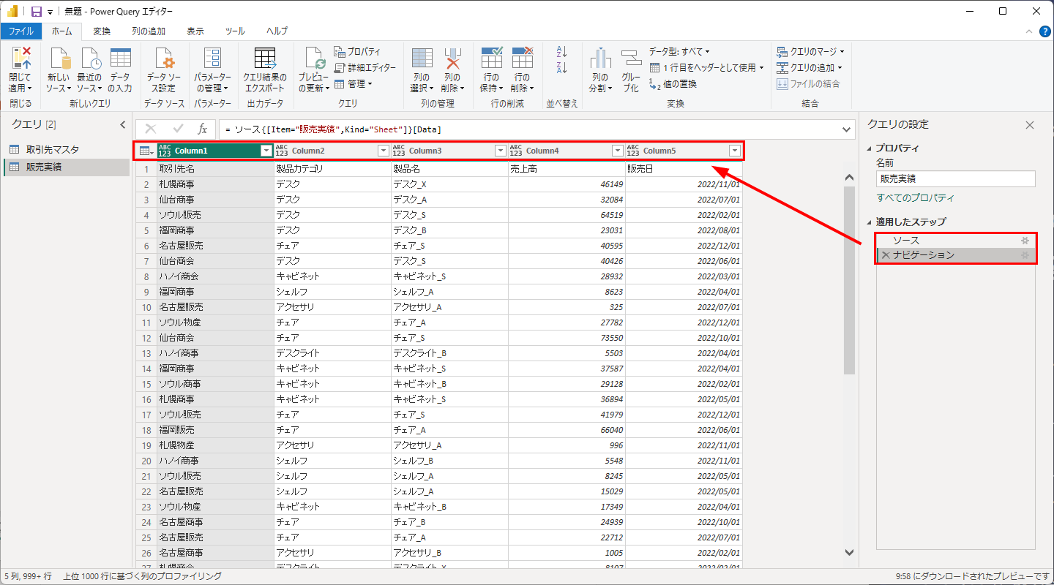Open the Column5 filter dropdown
Viewport: 1054px width, 585px height.
click(x=735, y=151)
